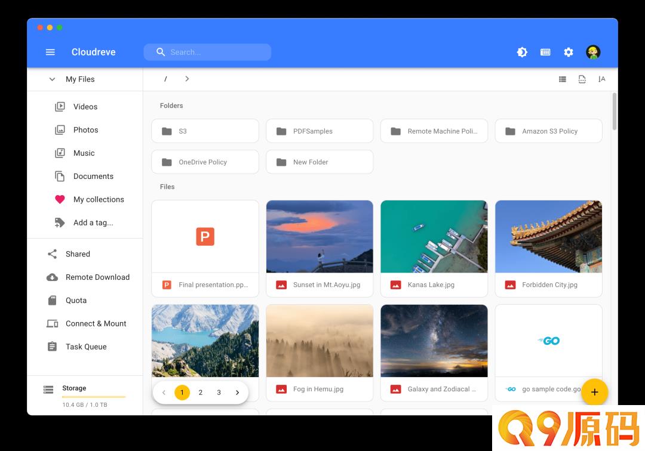The image size is (645, 451).
Task: Go to the previous page arrow
Action: pyautogui.click(x=164, y=393)
